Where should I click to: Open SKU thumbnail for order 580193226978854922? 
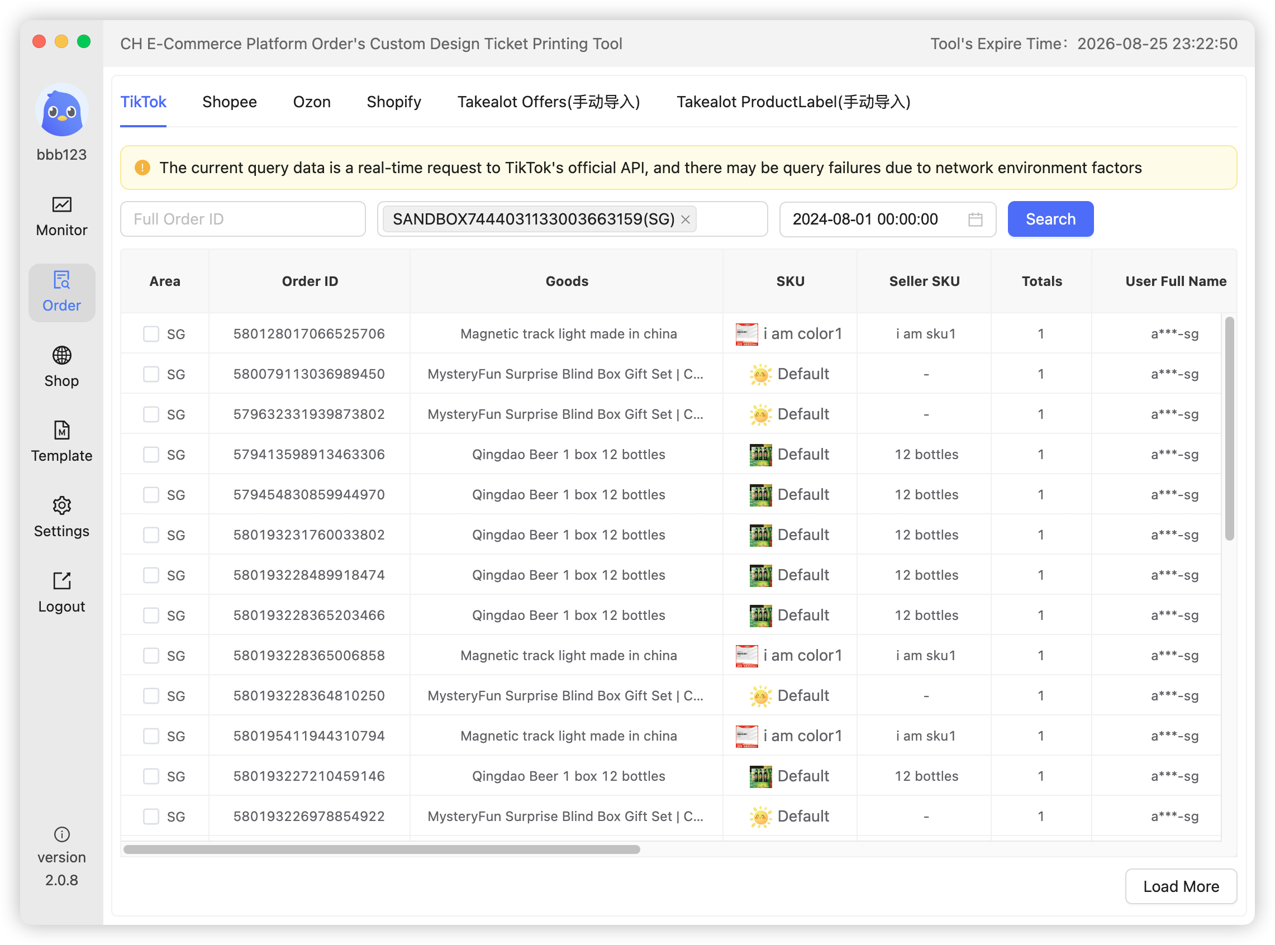coord(761,818)
